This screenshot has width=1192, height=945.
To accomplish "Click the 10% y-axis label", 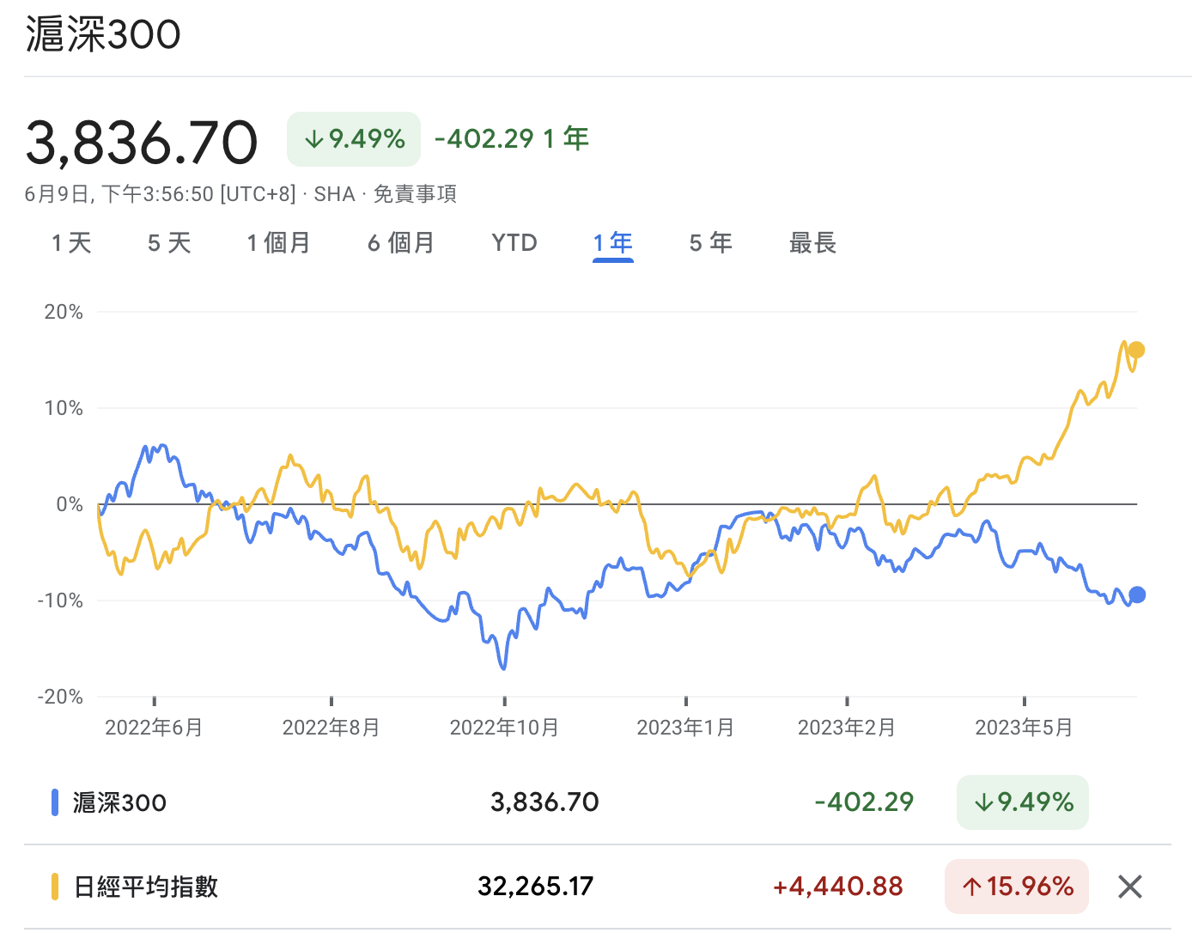I will (x=64, y=408).
